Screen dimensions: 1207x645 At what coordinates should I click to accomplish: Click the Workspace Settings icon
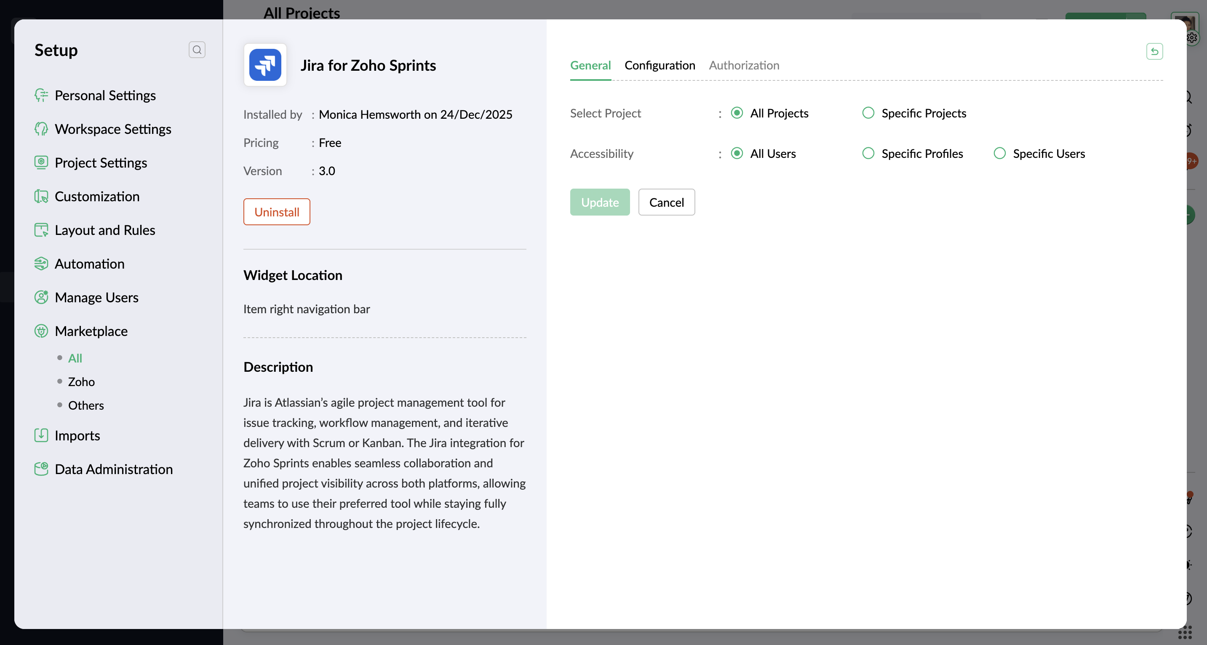pos(41,129)
